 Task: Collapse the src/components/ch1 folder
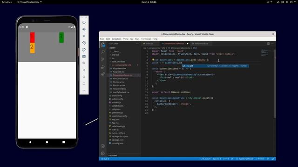click(122, 65)
